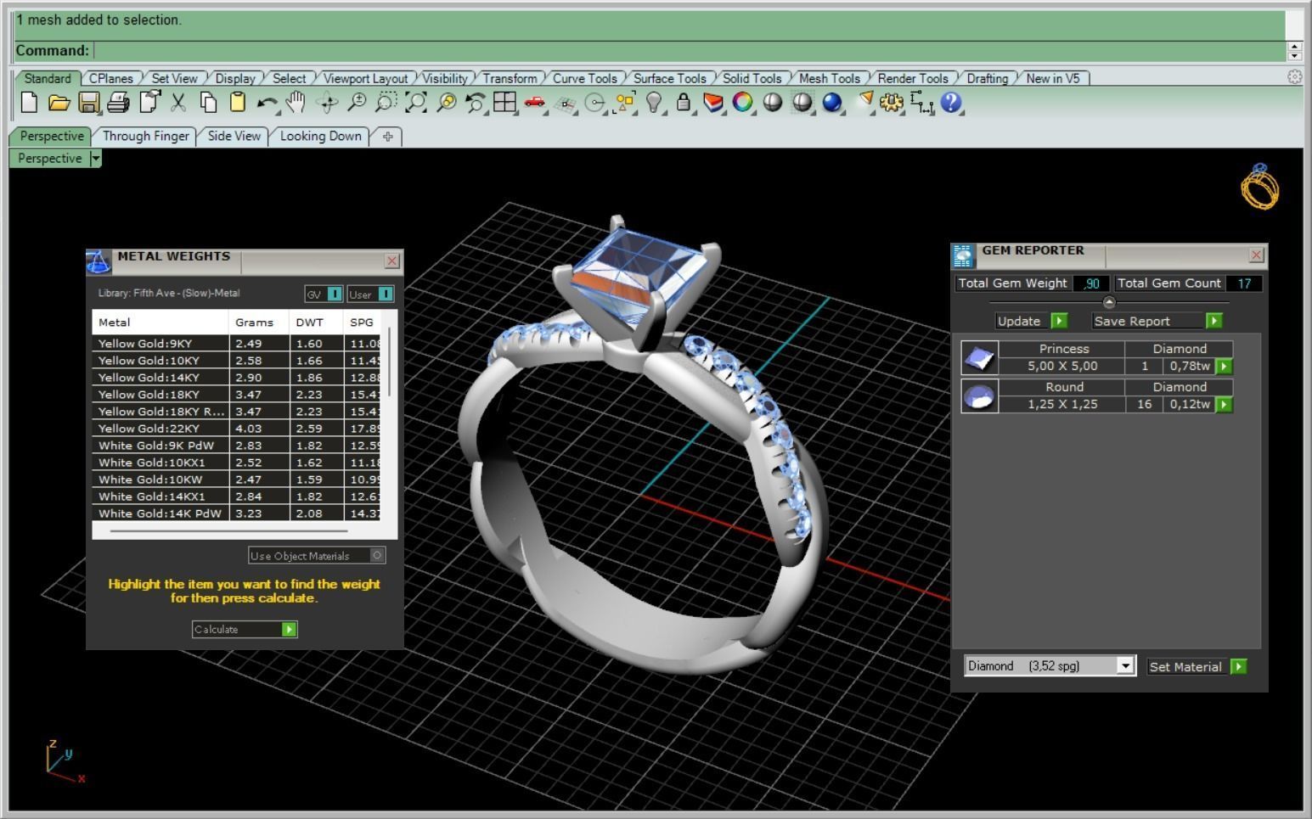Choose the Zoom Window icon
1312x819 pixels.
coord(386,103)
